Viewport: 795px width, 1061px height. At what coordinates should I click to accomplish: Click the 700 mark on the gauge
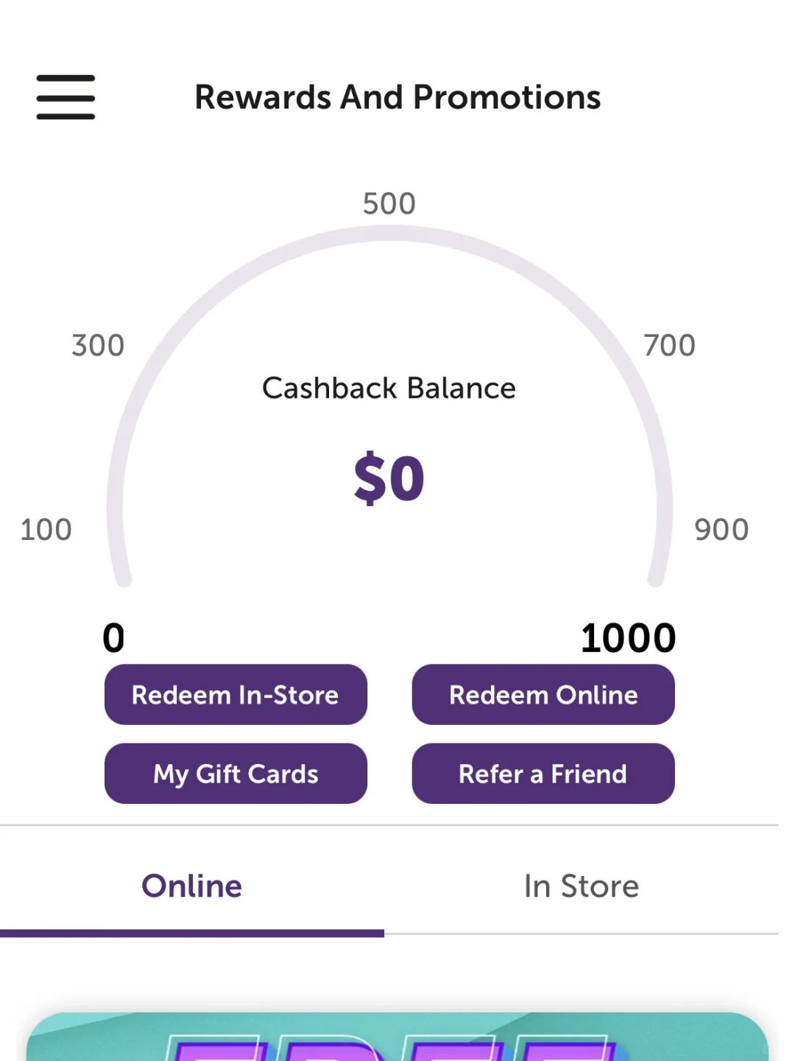pyautogui.click(x=669, y=345)
